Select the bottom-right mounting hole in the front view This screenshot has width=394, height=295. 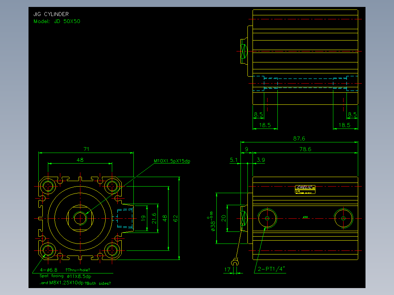point(112,250)
